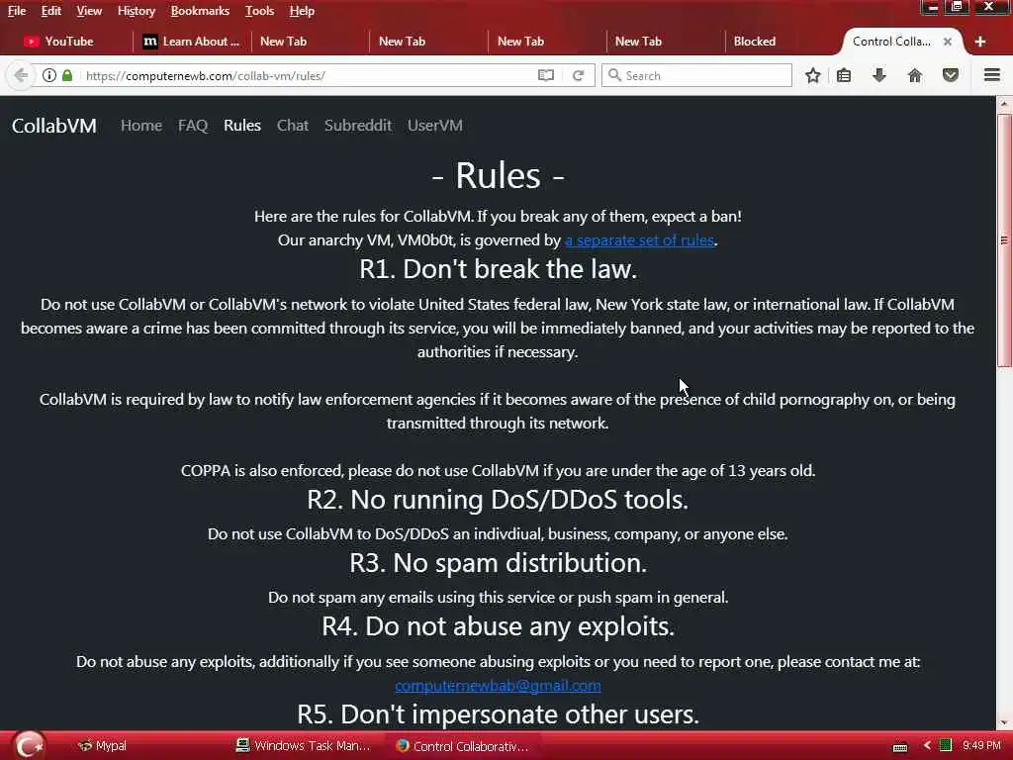The width and height of the screenshot is (1013, 760).
Task: Click the 'R1. Don't break the law.' heading
Action: point(499,269)
